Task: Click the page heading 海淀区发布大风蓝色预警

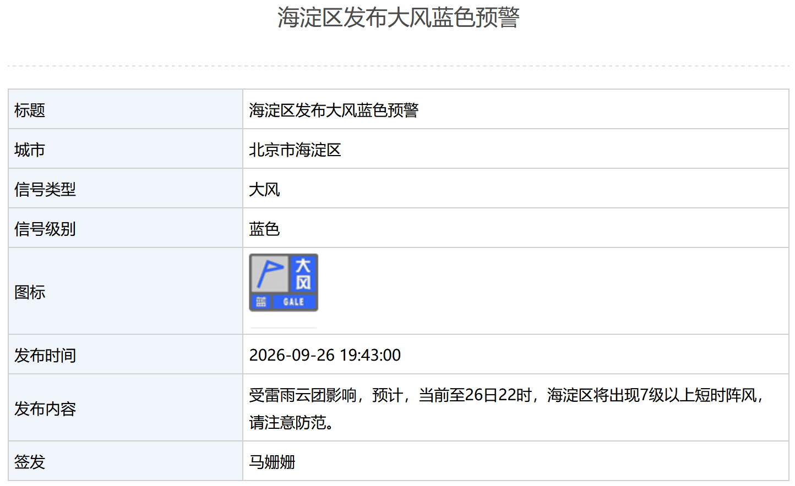Action: point(398,18)
